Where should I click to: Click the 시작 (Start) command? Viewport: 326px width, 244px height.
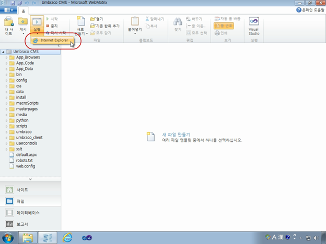(x=52, y=19)
